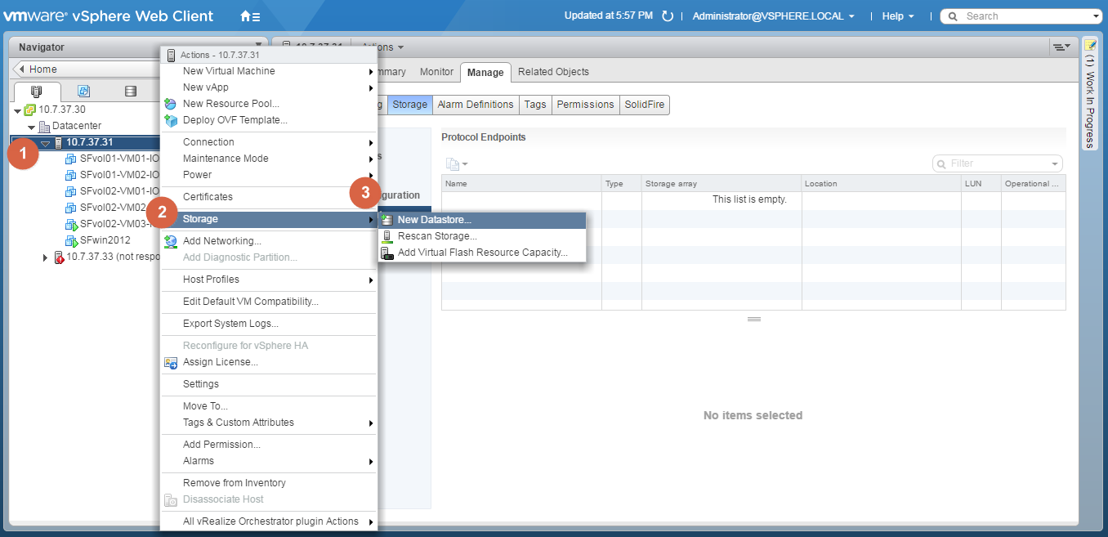
Task: Open New Virtual Machine submenu
Action: click(269, 71)
